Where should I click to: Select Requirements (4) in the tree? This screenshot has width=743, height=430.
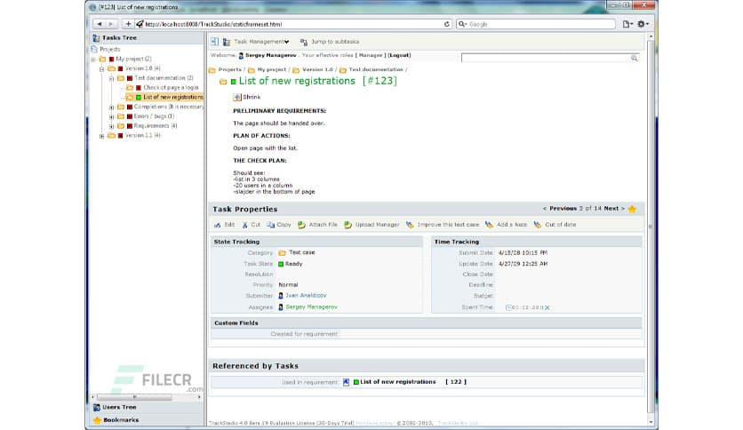click(x=156, y=126)
